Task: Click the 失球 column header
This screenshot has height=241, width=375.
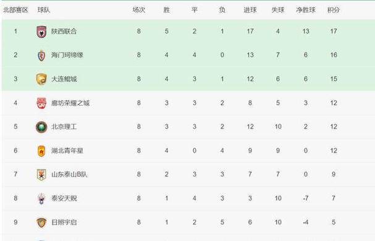Action: pos(278,10)
